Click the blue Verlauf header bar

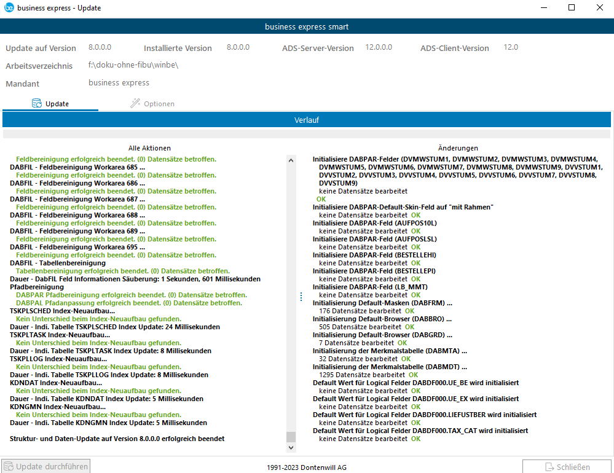[306, 120]
